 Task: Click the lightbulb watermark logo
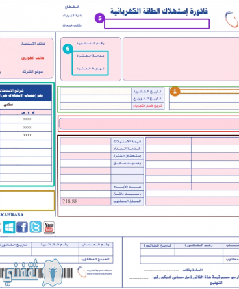53,272
